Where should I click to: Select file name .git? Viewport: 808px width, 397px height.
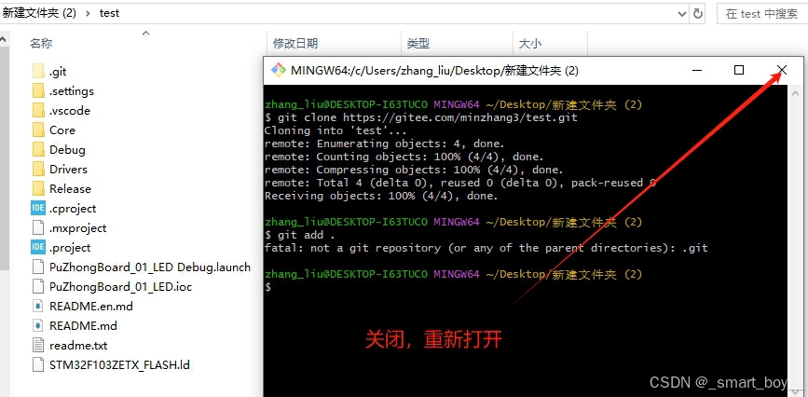58,72
